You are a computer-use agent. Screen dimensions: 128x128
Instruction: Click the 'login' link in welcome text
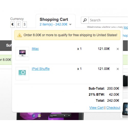click(126, 27)
